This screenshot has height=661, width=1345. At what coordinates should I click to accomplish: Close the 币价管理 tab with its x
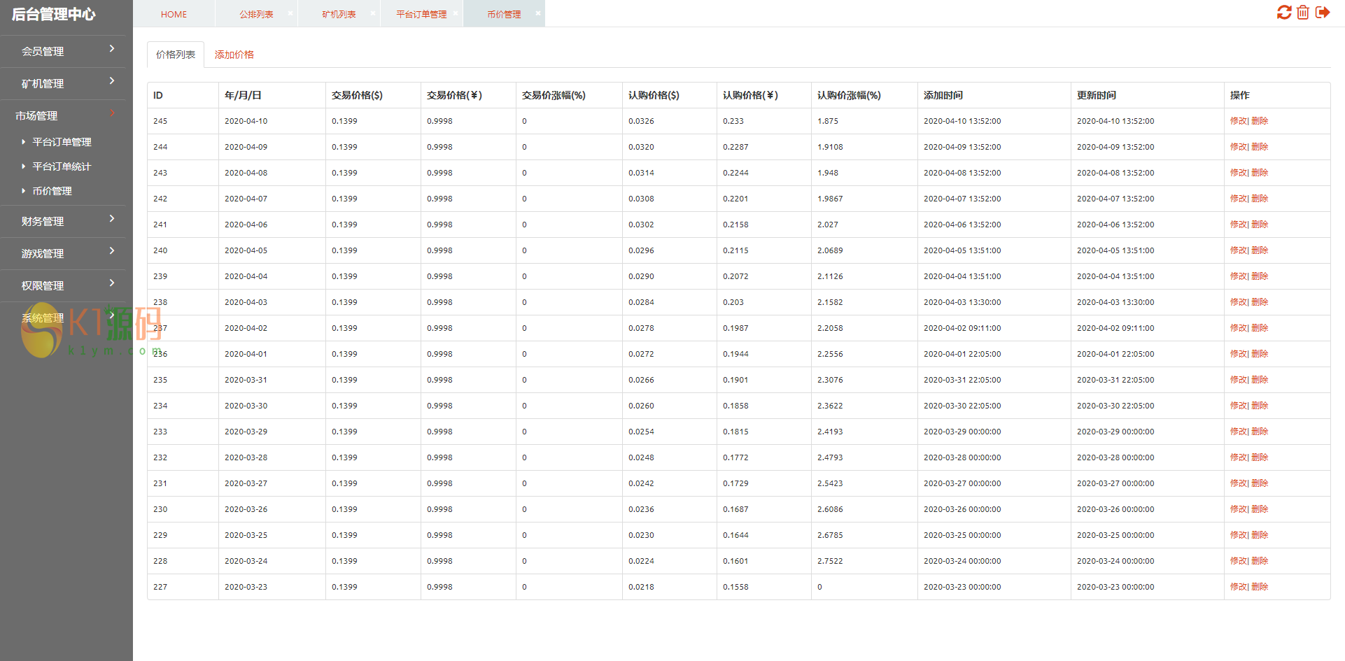(x=537, y=13)
